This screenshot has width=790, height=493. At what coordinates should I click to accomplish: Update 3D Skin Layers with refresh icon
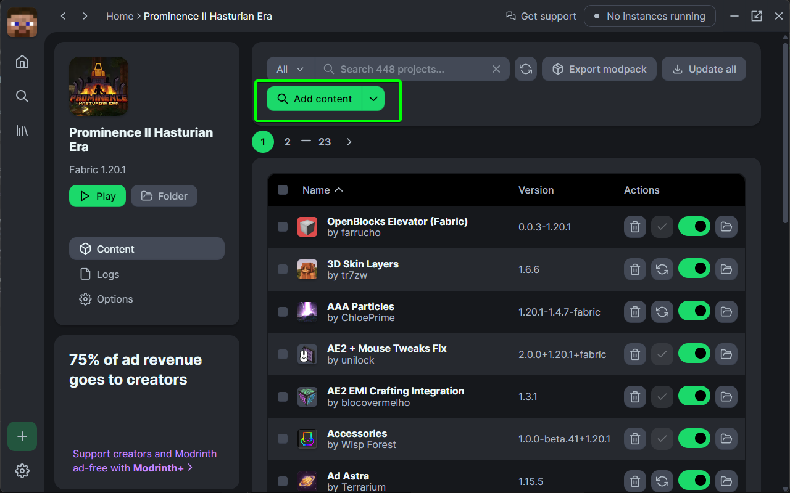(662, 269)
